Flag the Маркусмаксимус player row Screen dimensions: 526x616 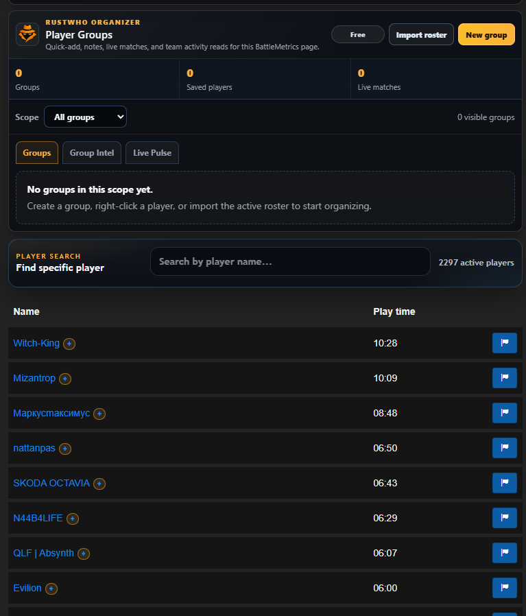click(x=504, y=412)
